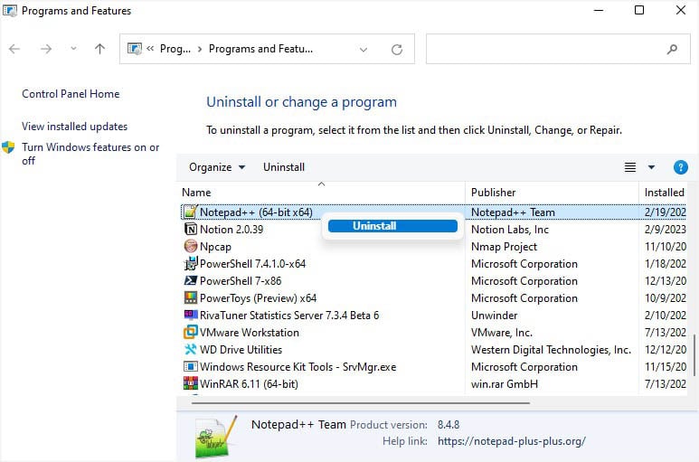This screenshot has width=699, height=462.
Task: Click the horizontal scrollbar under program list
Action: [361, 402]
